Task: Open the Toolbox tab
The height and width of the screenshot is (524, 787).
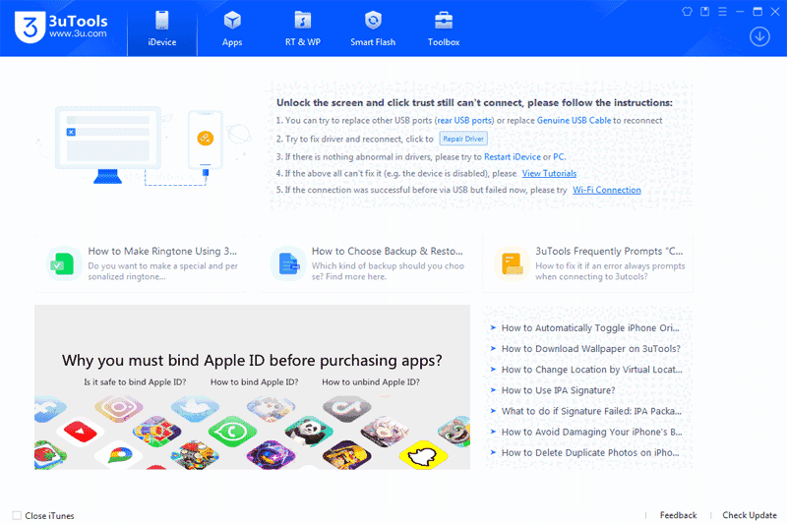Action: (444, 29)
